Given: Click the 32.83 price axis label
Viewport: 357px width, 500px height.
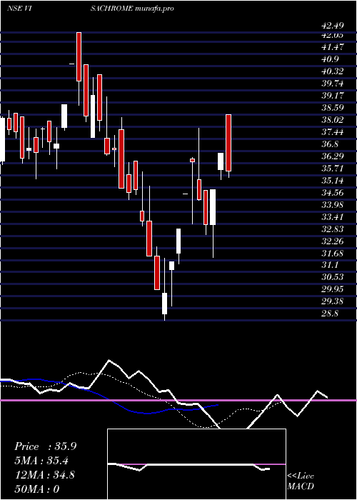Looking at the screenshot, I should click(x=333, y=229).
